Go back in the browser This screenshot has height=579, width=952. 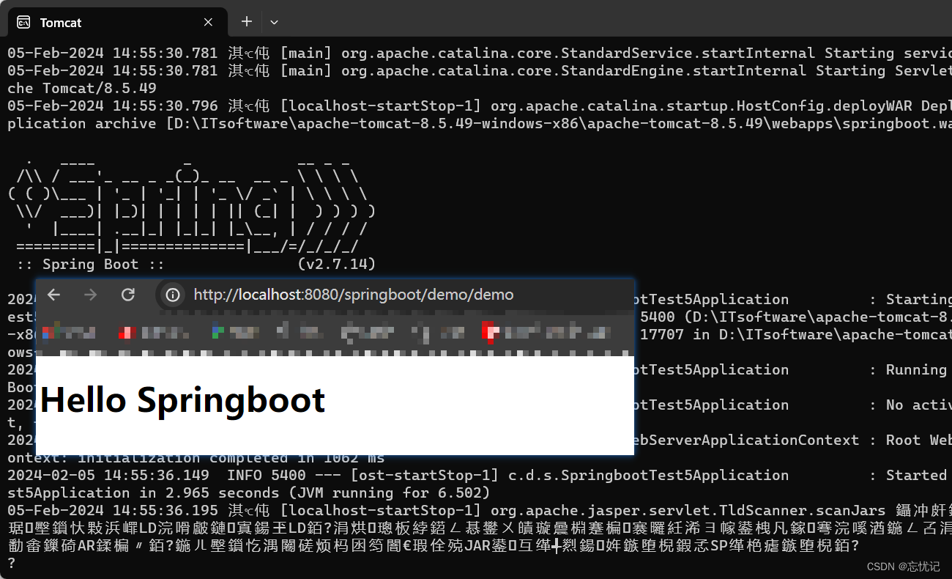53,295
